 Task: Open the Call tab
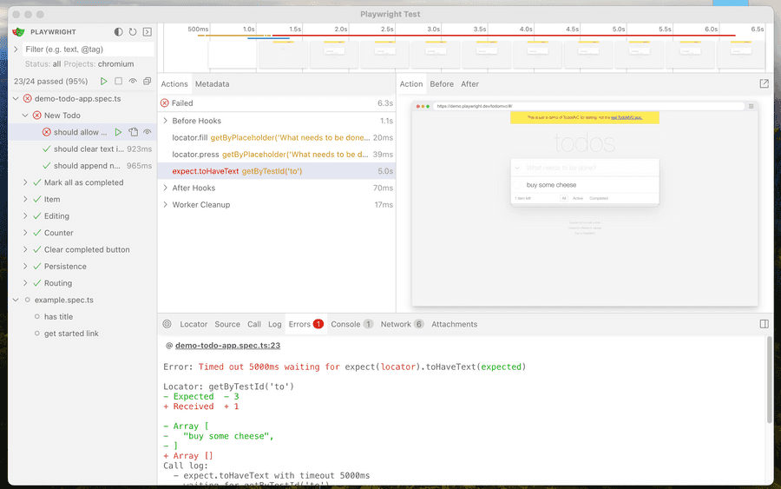click(254, 324)
